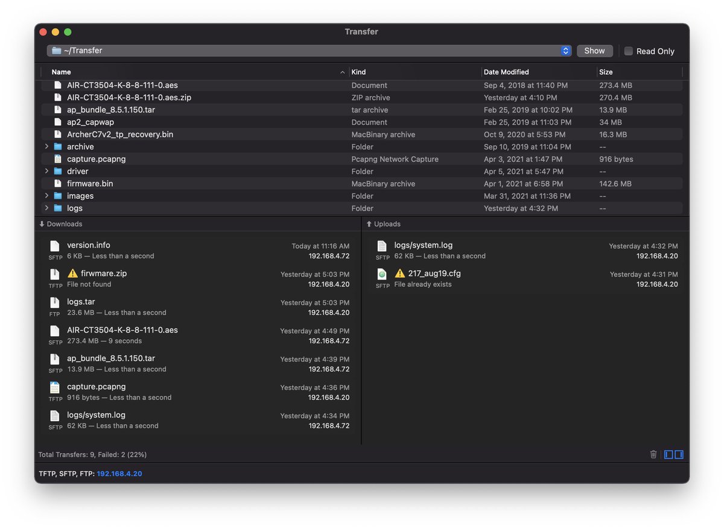Click the 'TFTP, SFTP, FTP:' status label

[66, 474]
